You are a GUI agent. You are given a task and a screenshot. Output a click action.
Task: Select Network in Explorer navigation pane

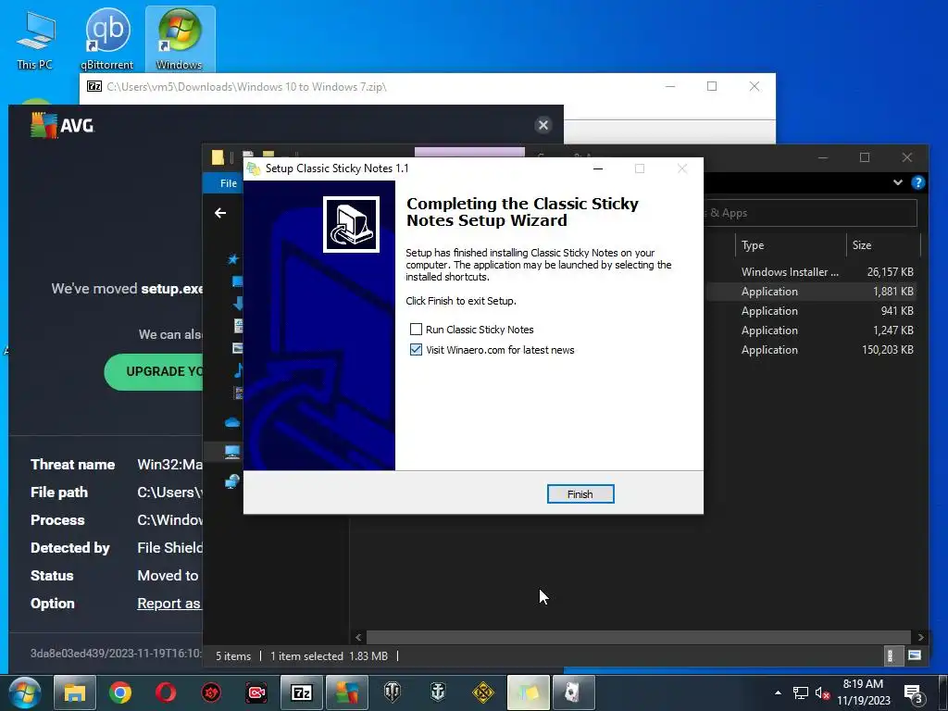[232, 481]
